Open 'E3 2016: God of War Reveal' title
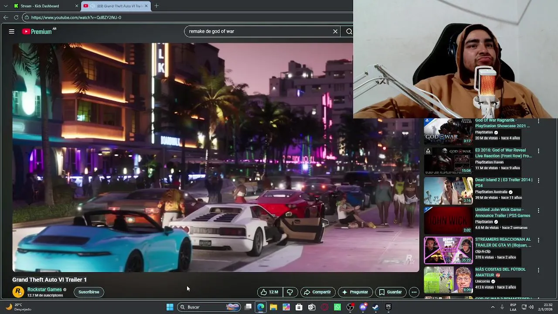 (504, 153)
